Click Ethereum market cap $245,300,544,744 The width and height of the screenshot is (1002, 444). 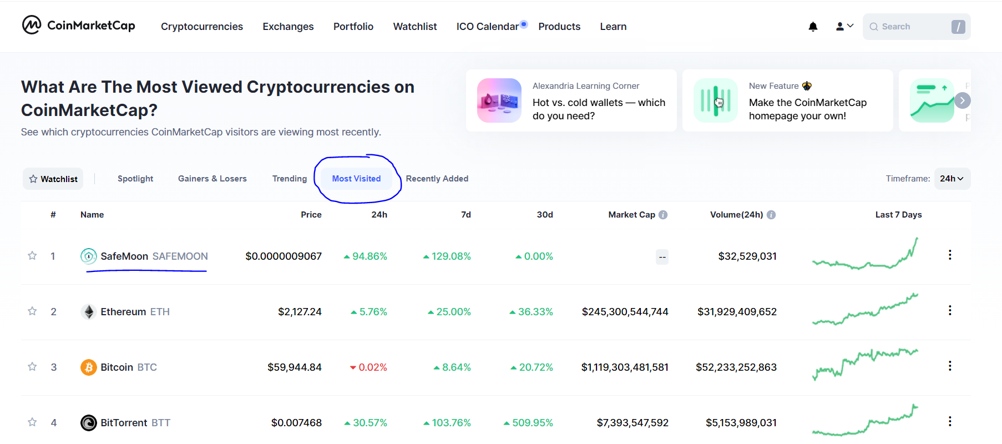pos(625,311)
